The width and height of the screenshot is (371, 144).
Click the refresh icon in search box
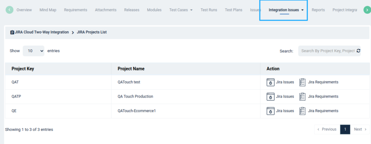click(x=358, y=51)
